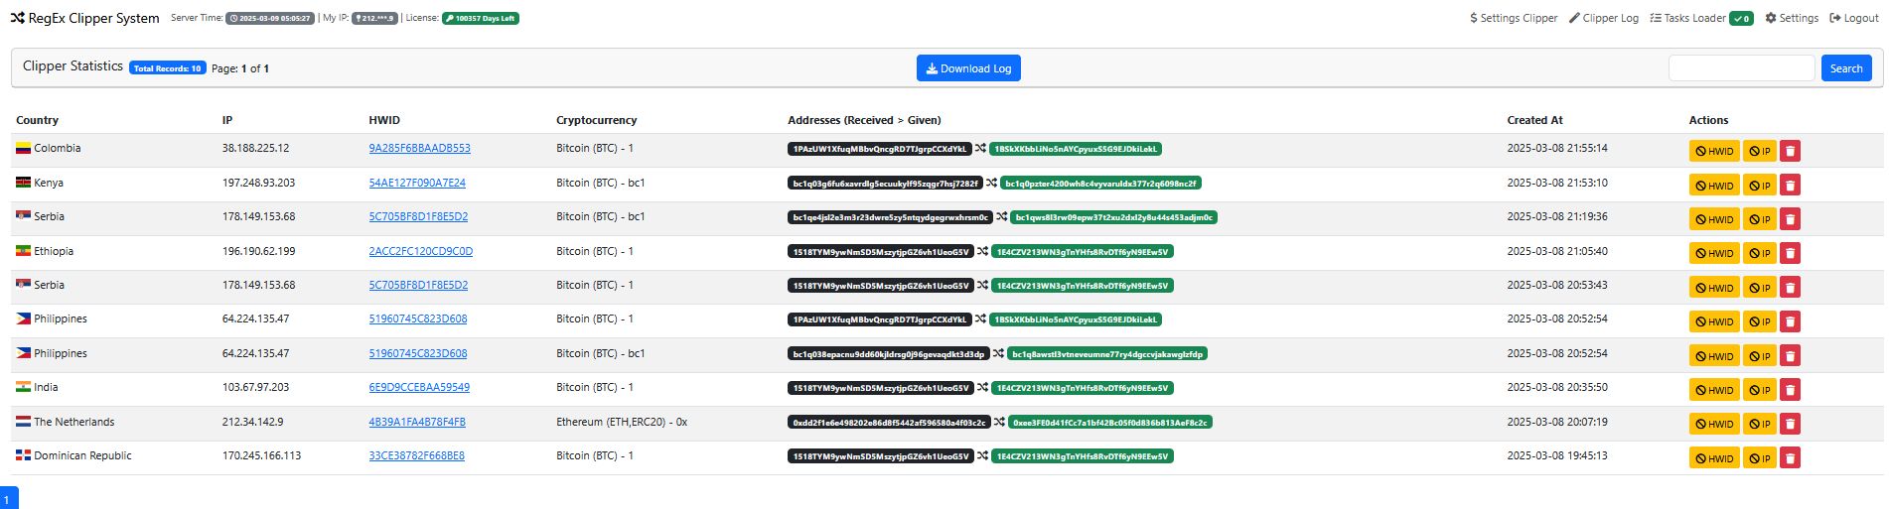
Task: Click the RegEx Clipper System logo icon
Action: click(17, 18)
